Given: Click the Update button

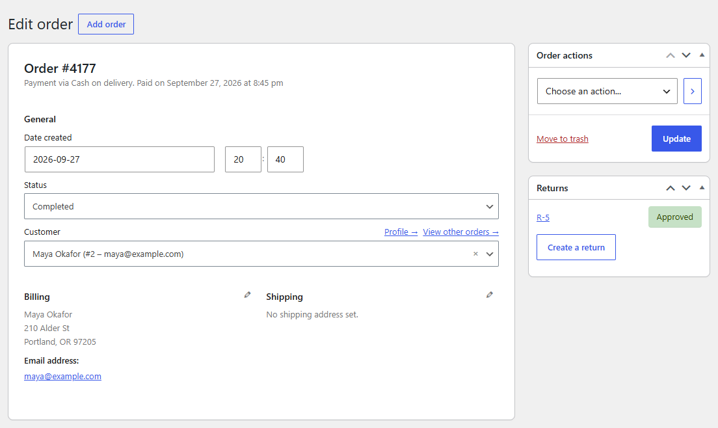Looking at the screenshot, I should [x=676, y=139].
